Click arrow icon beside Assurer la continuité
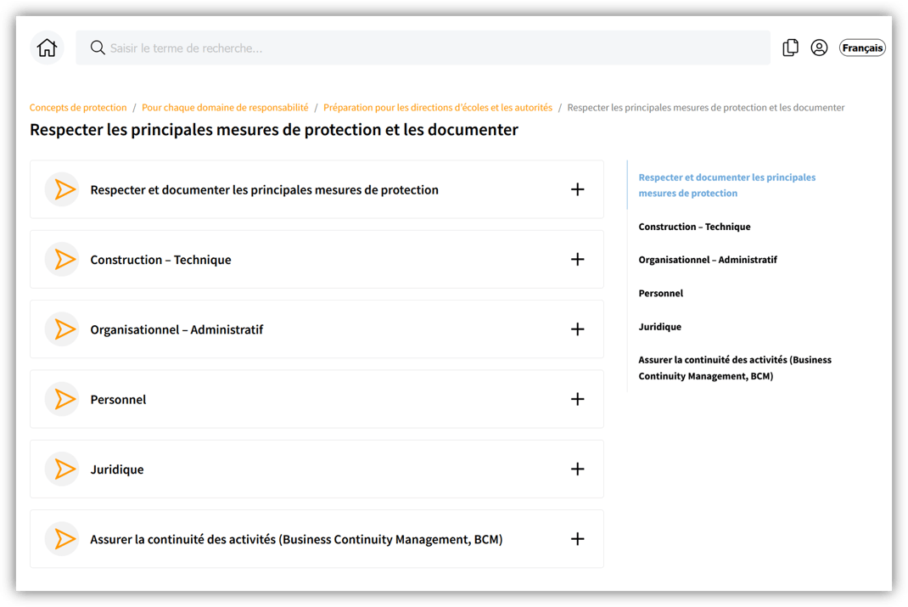Viewport: 908px width, 607px height. (x=62, y=538)
